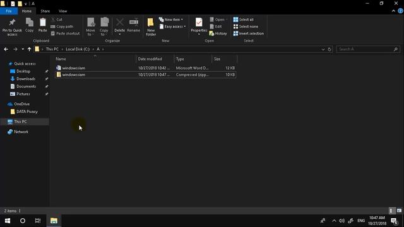
Task: Open the File tab
Action: click(x=9, y=11)
